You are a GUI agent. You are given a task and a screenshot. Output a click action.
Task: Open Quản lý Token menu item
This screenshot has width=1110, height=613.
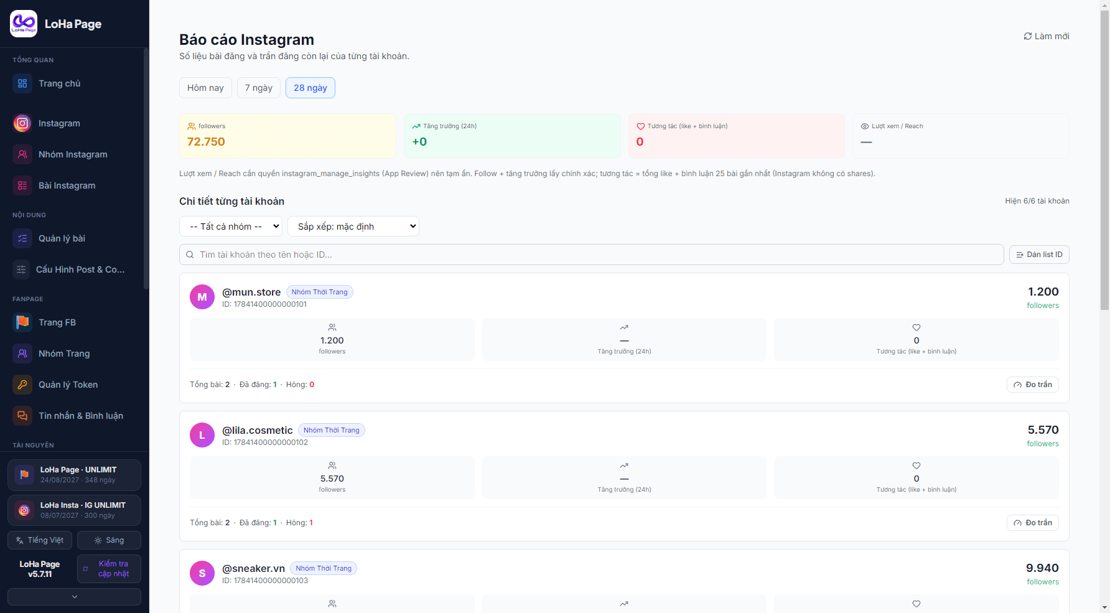click(75, 385)
